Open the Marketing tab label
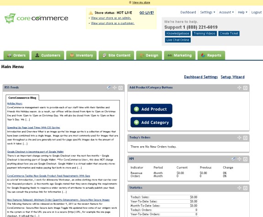263x217 pixels. click(182, 55)
